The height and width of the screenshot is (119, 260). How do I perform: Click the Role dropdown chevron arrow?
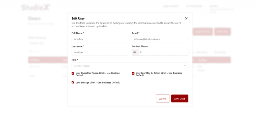pyautogui.click(x=185, y=66)
